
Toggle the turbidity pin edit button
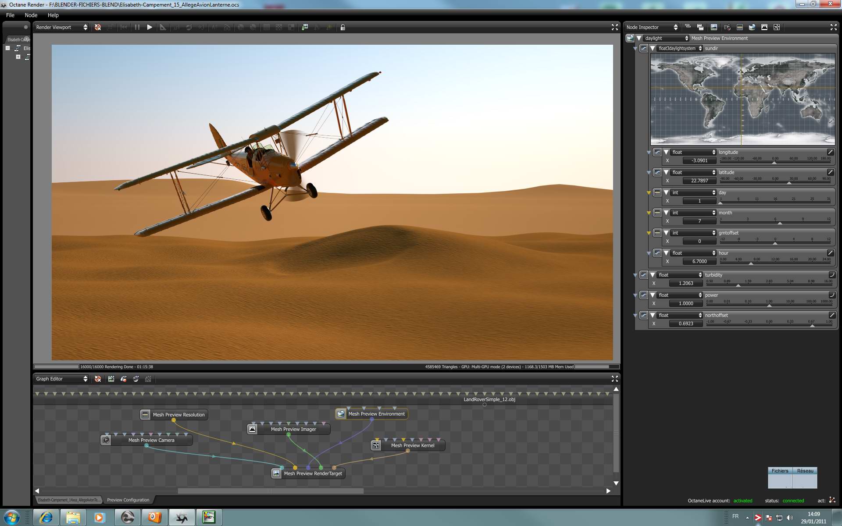pyautogui.click(x=831, y=275)
